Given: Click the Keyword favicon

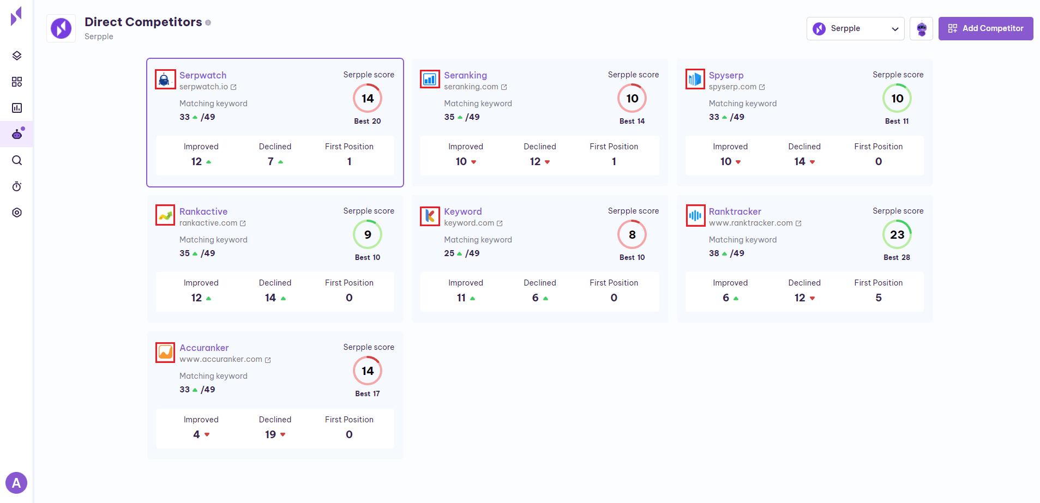Looking at the screenshot, I should (430, 216).
